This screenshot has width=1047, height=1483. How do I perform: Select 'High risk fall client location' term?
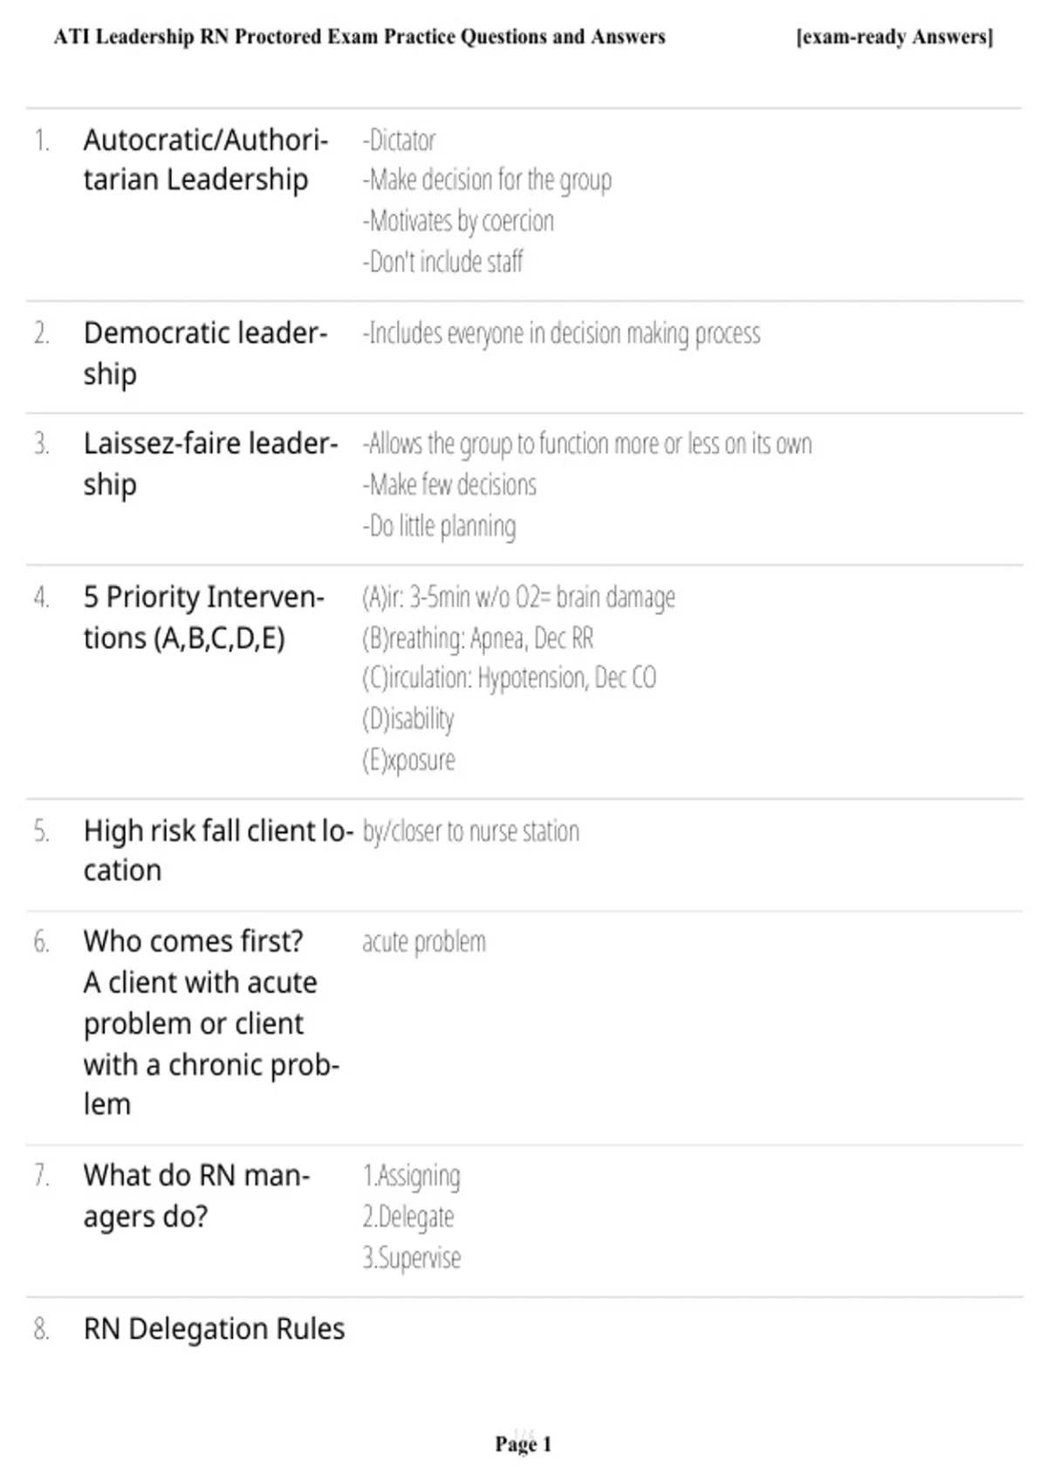[x=218, y=851]
